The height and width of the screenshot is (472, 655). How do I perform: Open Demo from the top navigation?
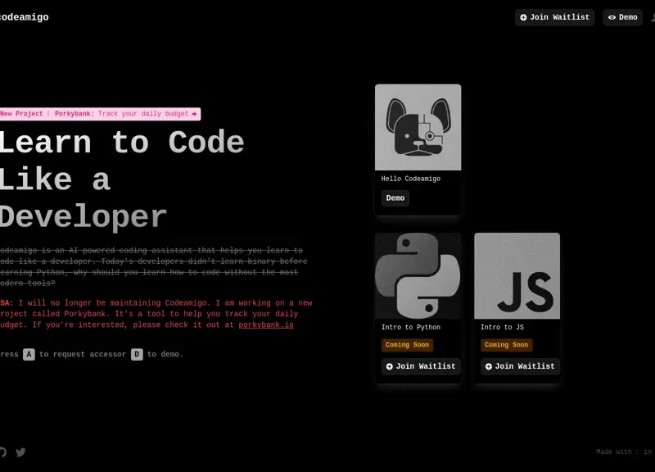point(622,17)
